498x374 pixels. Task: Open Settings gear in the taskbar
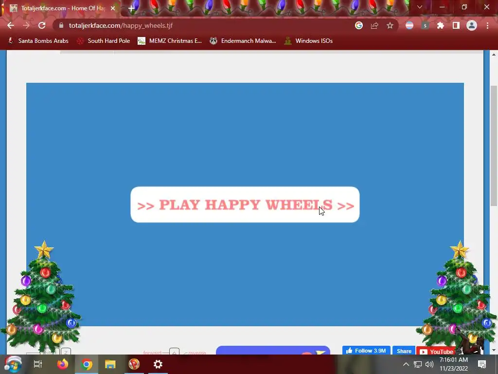[x=158, y=364]
